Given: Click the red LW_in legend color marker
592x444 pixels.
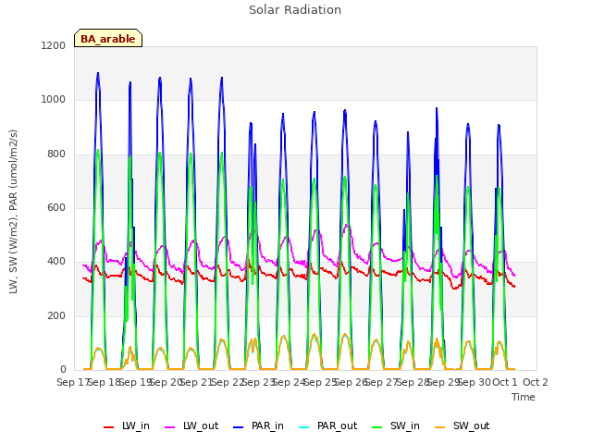Looking at the screenshot, I should click(109, 427).
